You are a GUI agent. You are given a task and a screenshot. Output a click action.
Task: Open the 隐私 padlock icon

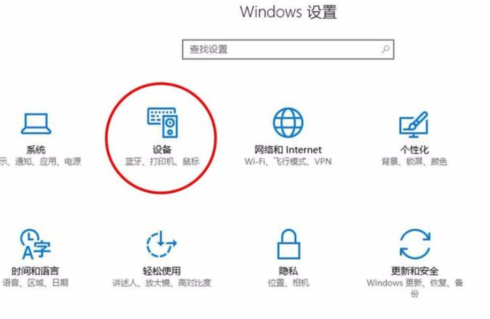tap(289, 244)
